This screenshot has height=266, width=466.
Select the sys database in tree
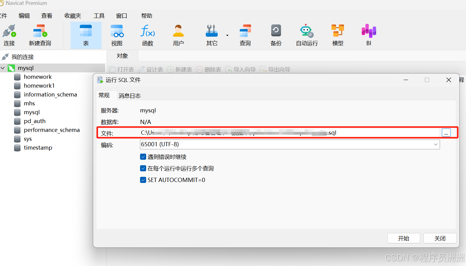28,139
